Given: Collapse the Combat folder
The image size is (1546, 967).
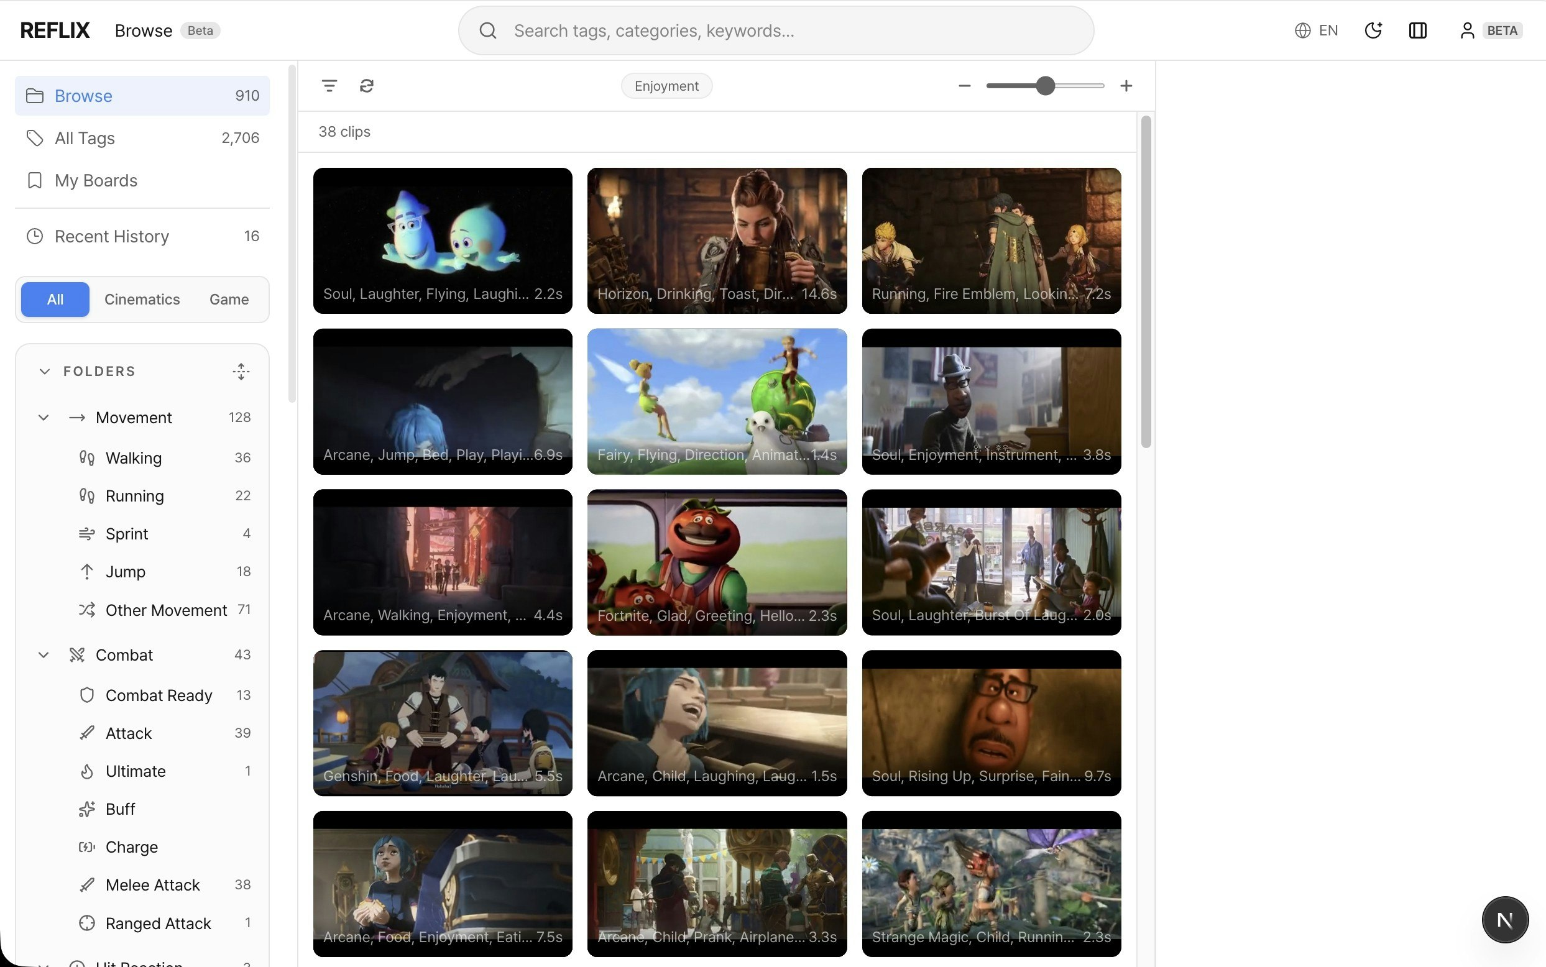Looking at the screenshot, I should tap(43, 654).
